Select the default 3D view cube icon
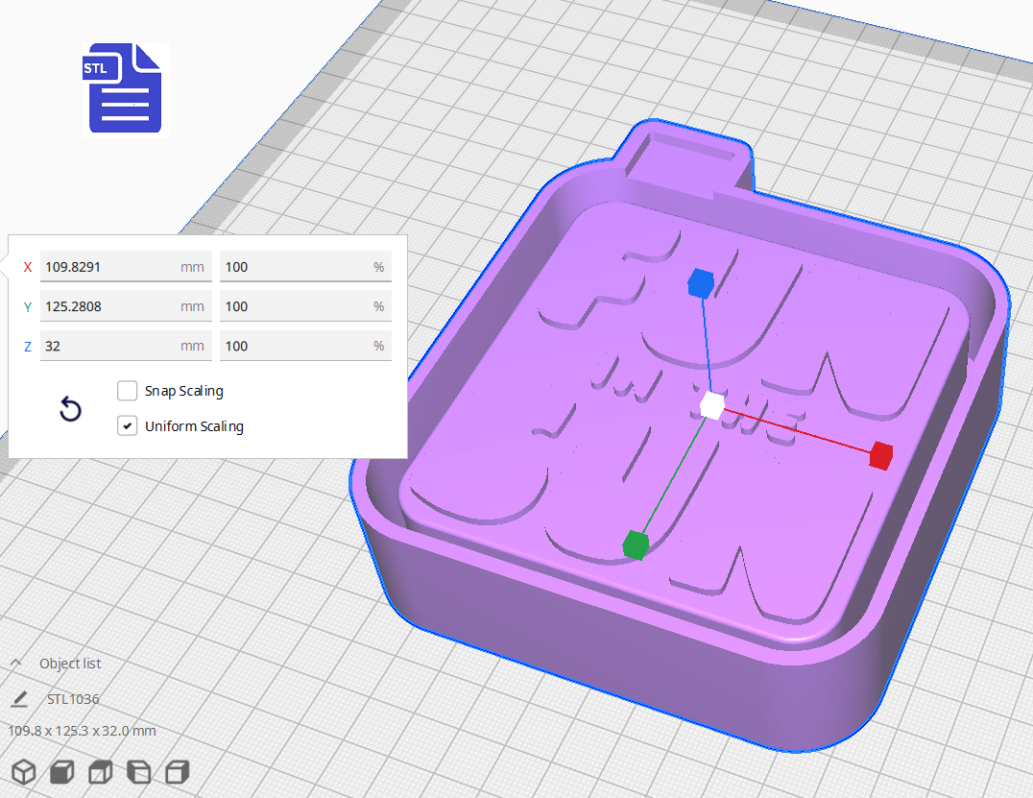Image resolution: width=1033 pixels, height=798 pixels. (23, 771)
